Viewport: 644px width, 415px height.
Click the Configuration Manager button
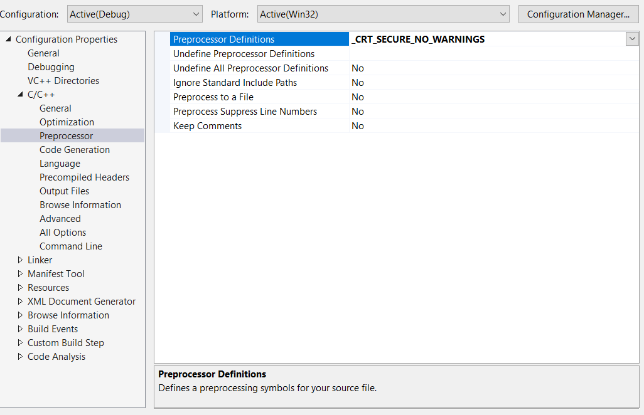(577, 13)
